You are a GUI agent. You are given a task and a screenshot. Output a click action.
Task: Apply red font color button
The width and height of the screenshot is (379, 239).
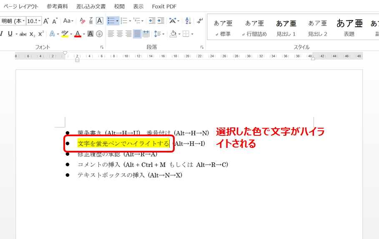pyautogui.click(x=78, y=34)
